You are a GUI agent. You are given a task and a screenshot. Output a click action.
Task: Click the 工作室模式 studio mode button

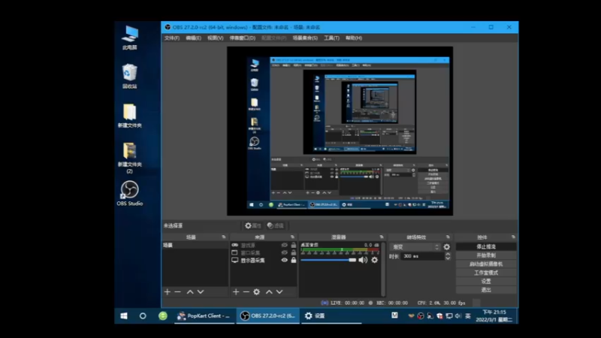[486, 273]
